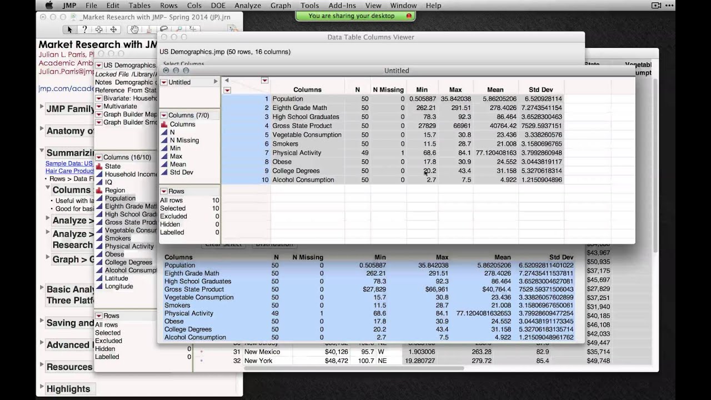Click the N Missing column header in Untitled
Image resolution: width=711 pixels, height=400 pixels.
pos(388,89)
